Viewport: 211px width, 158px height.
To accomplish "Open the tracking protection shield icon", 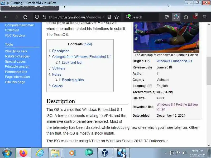I will pos(37,17).
